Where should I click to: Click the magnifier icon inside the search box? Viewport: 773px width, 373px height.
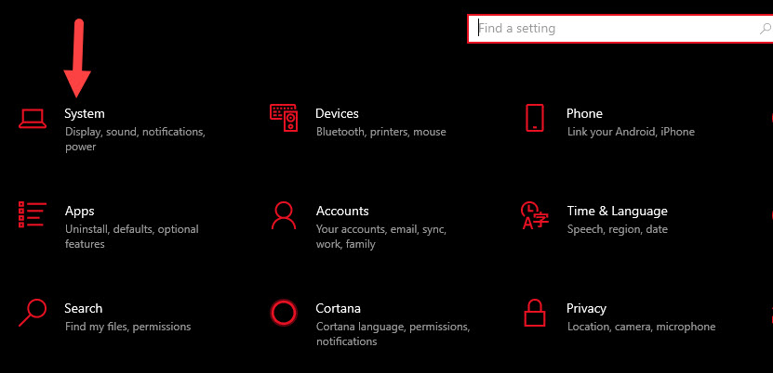point(765,29)
